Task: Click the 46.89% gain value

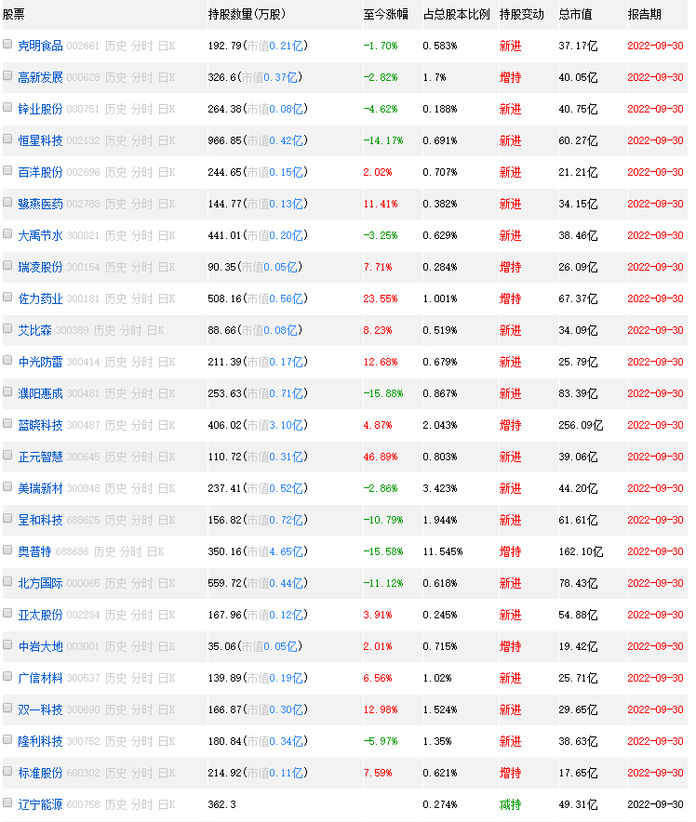Action: point(381,457)
